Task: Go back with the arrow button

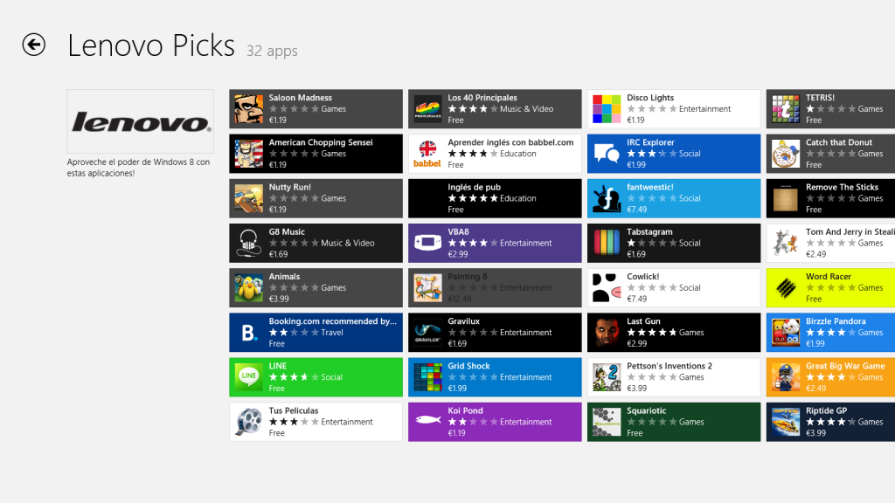Action: coord(34,45)
